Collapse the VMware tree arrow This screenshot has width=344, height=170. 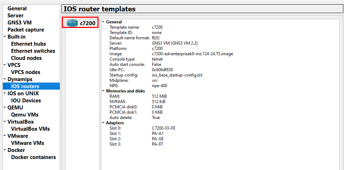[x=5, y=136]
